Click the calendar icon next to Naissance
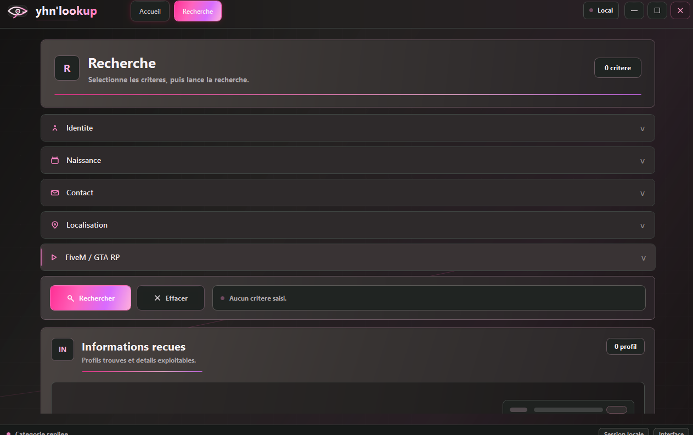This screenshot has height=435, width=693. 55,161
